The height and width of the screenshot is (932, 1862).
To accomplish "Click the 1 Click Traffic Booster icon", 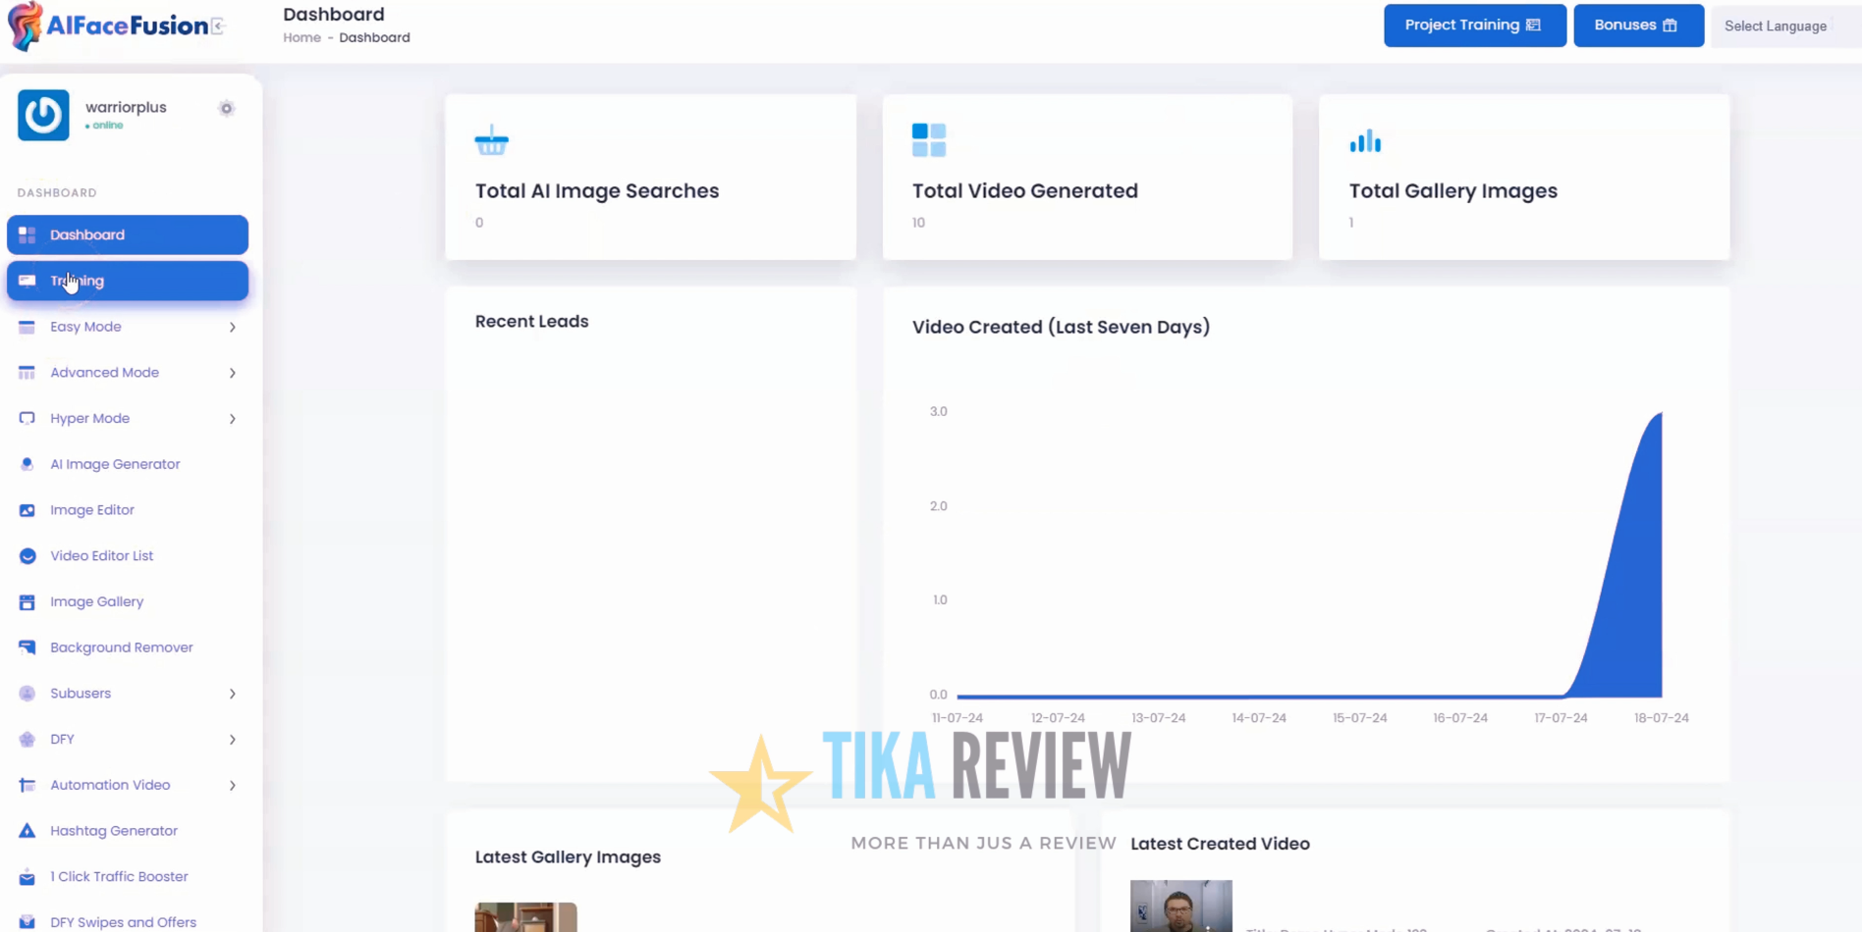I will coord(27,877).
